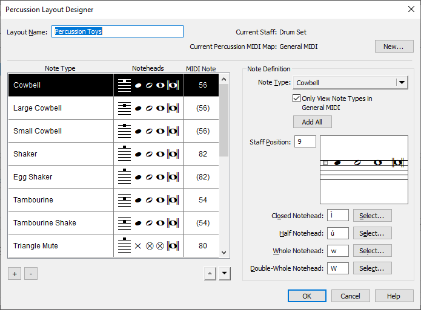Viewport: 421px width, 310px height.
Task: Click the closed notehead in staff preview
Action: [x=337, y=163]
